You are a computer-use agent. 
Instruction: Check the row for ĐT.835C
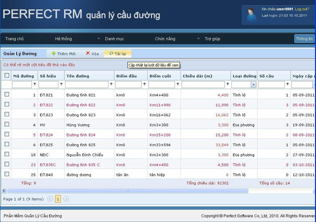(x=7, y=164)
